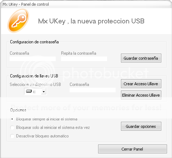This screenshot has width=172, height=158.
Task: Focus the 'Repita la contraseña' field
Action: tap(84, 59)
